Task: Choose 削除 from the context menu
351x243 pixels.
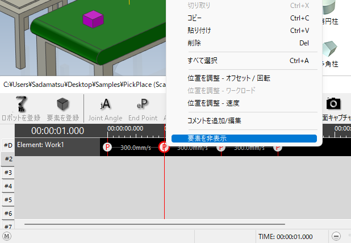Action: (244, 43)
